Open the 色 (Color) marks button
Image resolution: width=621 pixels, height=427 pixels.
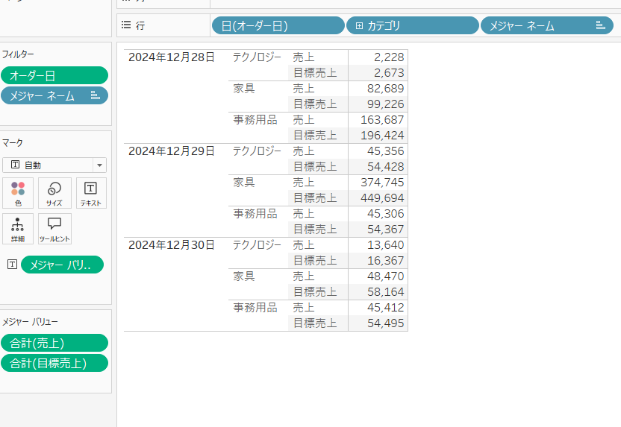[18, 192]
